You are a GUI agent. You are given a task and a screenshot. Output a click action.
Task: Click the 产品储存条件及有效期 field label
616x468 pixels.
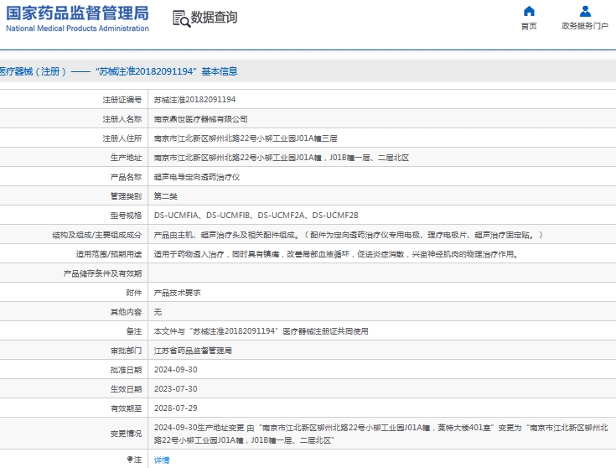[x=102, y=273]
